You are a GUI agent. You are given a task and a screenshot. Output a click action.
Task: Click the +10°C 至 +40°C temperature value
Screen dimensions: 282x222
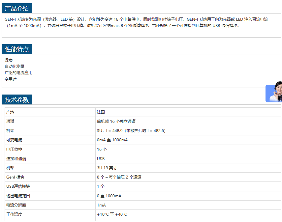112,214
